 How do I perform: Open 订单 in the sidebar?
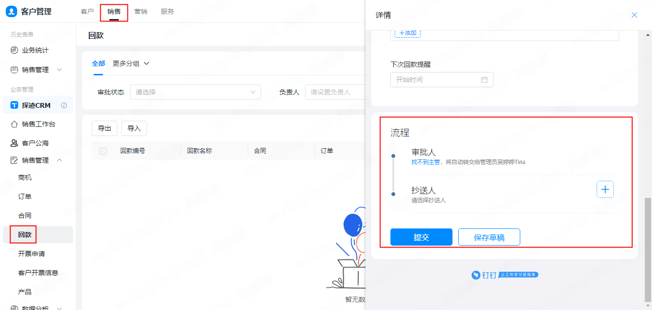[x=25, y=196]
